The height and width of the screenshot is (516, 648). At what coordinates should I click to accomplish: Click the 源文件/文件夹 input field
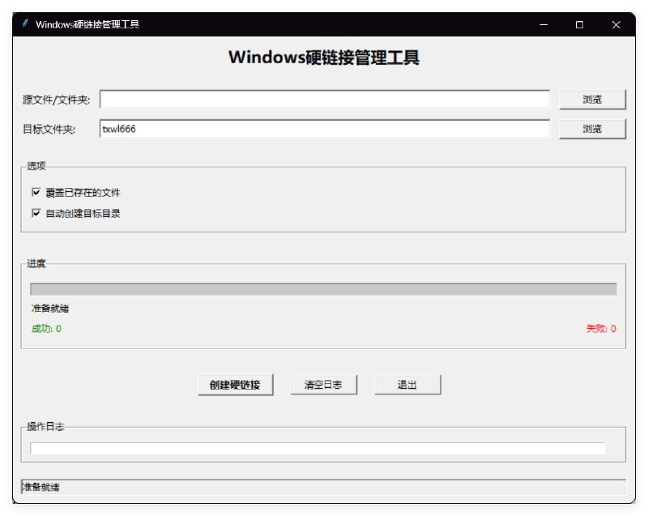(x=325, y=99)
